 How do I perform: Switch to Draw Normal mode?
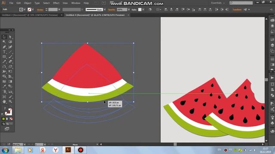coord(3,124)
